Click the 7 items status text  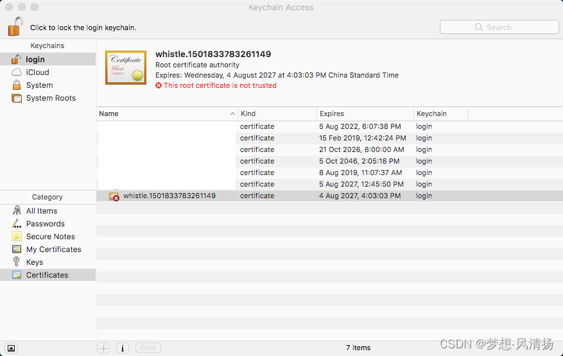(x=358, y=348)
